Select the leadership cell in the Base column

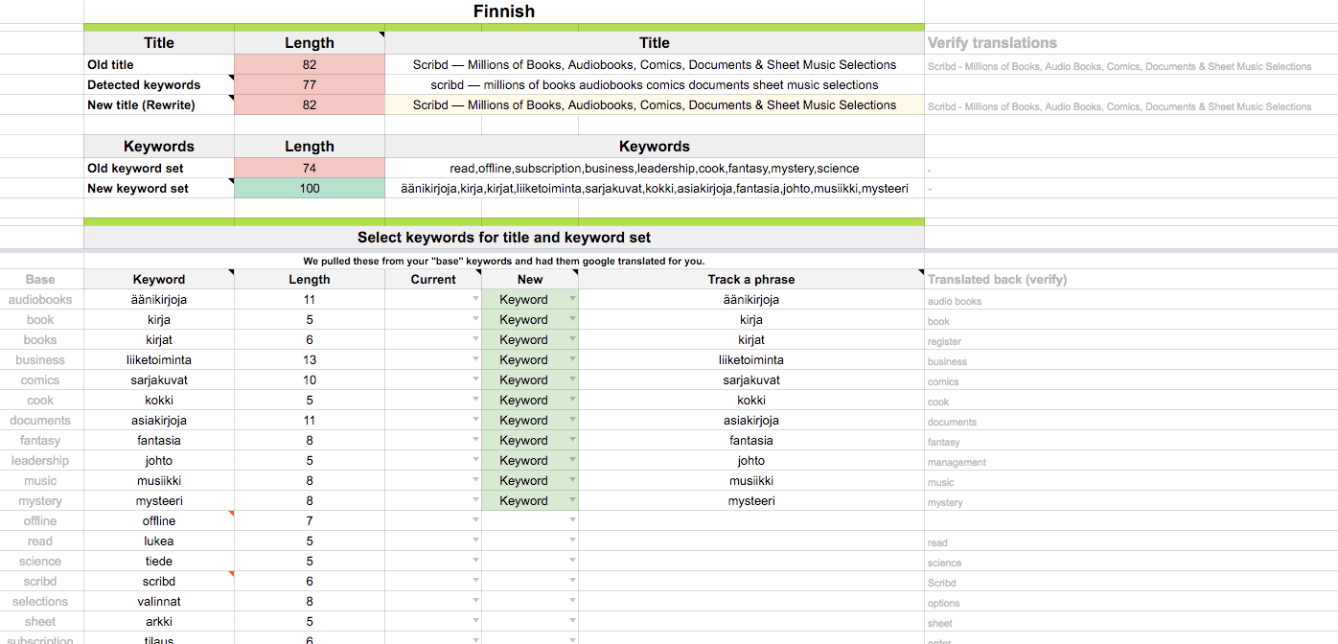point(40,460)
